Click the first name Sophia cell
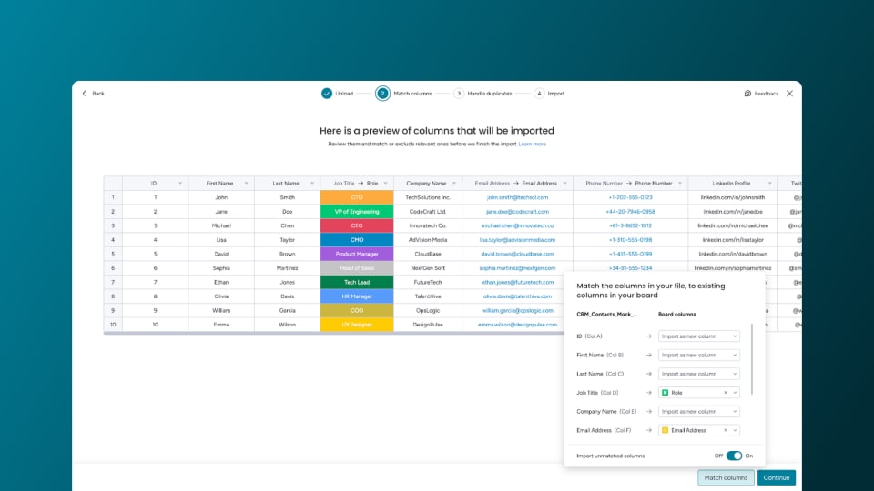 pos(221,268)
